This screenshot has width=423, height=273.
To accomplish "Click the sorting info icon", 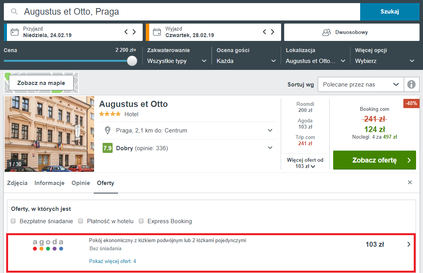I will tap(411, 85).
